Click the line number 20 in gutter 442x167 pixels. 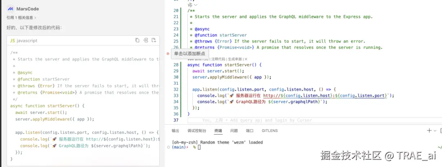176,11
